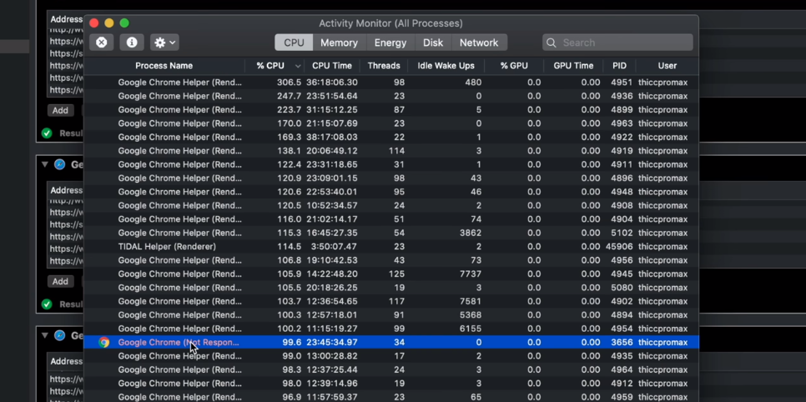Screen dimensions: 806x402
Task: Sort by the Idle Wake Ups column
Action: tap(446, 66)
